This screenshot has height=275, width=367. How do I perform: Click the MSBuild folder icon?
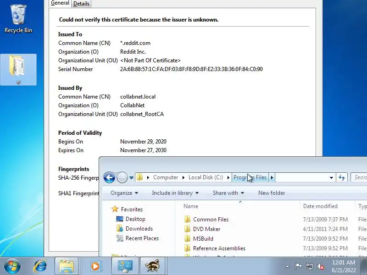click(x=187, y=238)
